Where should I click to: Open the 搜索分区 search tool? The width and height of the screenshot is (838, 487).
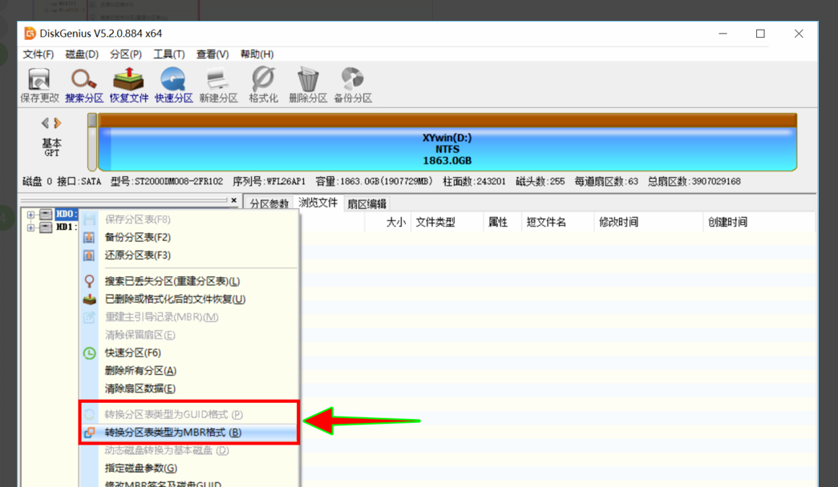click(x=84, y=85)
